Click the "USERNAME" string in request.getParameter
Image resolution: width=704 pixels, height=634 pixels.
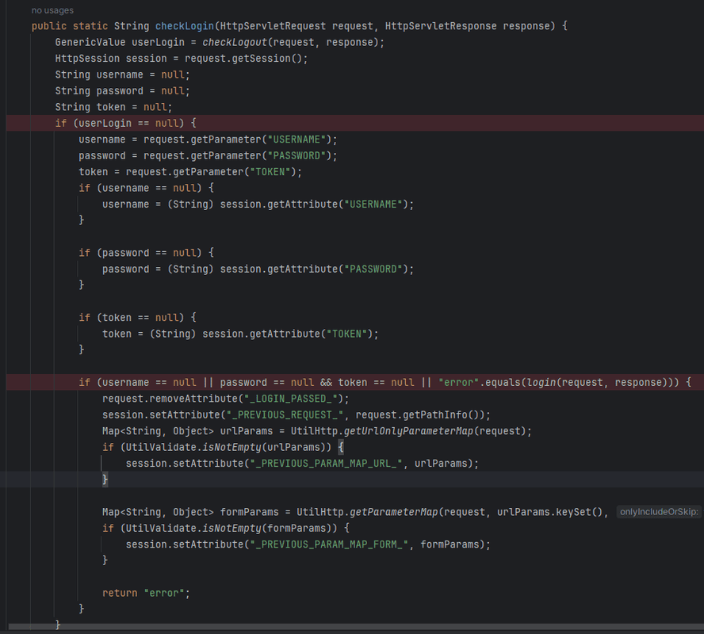click(x=297, y=139)
